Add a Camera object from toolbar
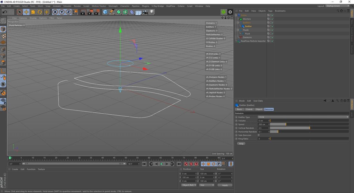This screenshot has height=193, width=354. tap(145, 12)
